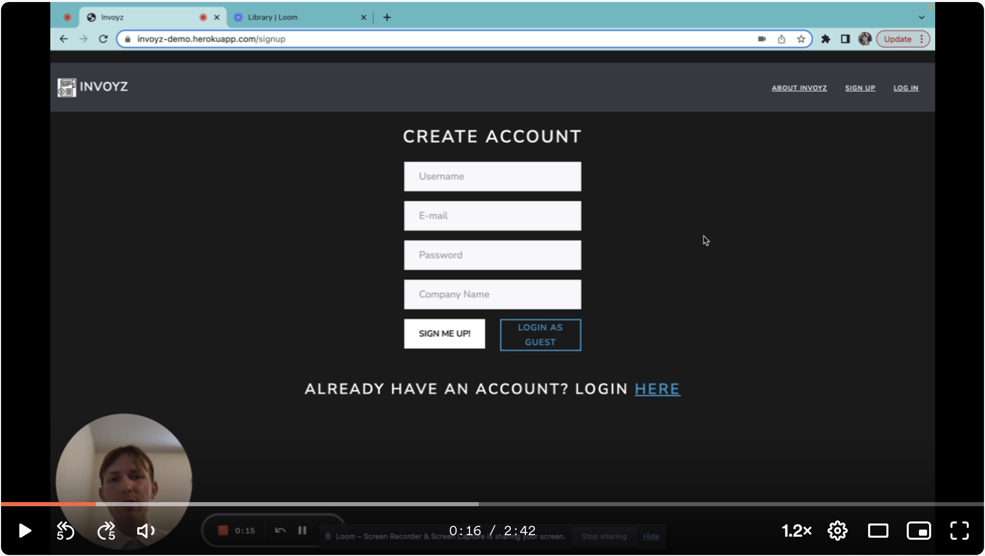Click the sidebar panel icon near the profile
The width and height of the screenshot is (985, 556).
pyautogui.click(x=845, y=39)
